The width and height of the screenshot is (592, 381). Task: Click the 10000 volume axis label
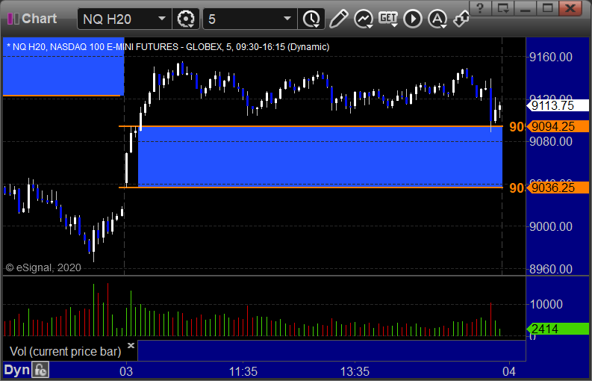[546, 304]
